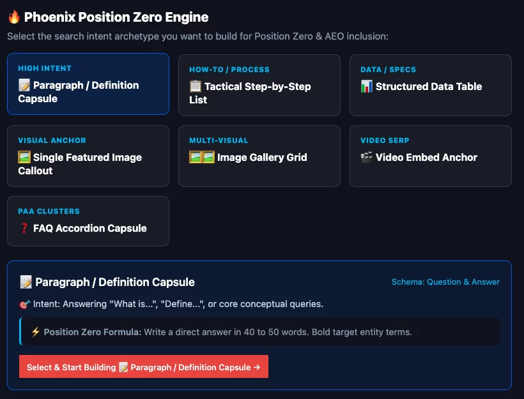Click clipboard icon on Tactical Step-by-Step card

click(196, 86)
